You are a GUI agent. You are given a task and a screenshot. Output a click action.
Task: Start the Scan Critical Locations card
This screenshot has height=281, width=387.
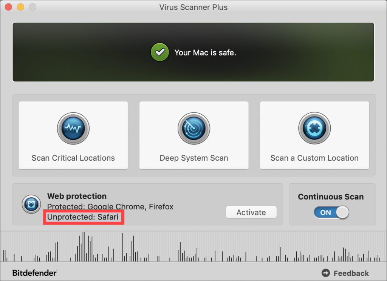pos(73,135)
